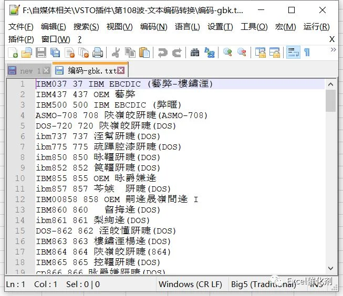
Task: Expand the toolbar overflow chevron
Action: (x=333, y=50)
